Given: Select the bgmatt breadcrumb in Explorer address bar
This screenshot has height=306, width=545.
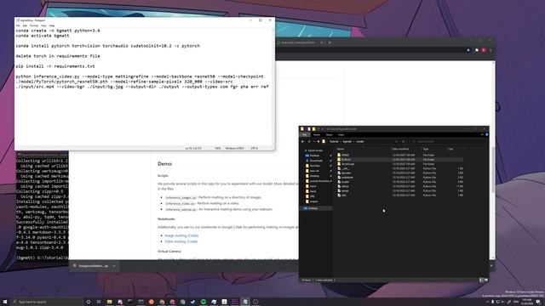Looking at the screenshot, I should coord(347,142).
